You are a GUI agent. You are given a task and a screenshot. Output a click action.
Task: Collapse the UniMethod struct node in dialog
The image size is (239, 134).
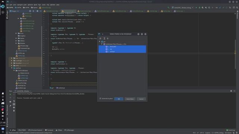click(x=102, y=44)
